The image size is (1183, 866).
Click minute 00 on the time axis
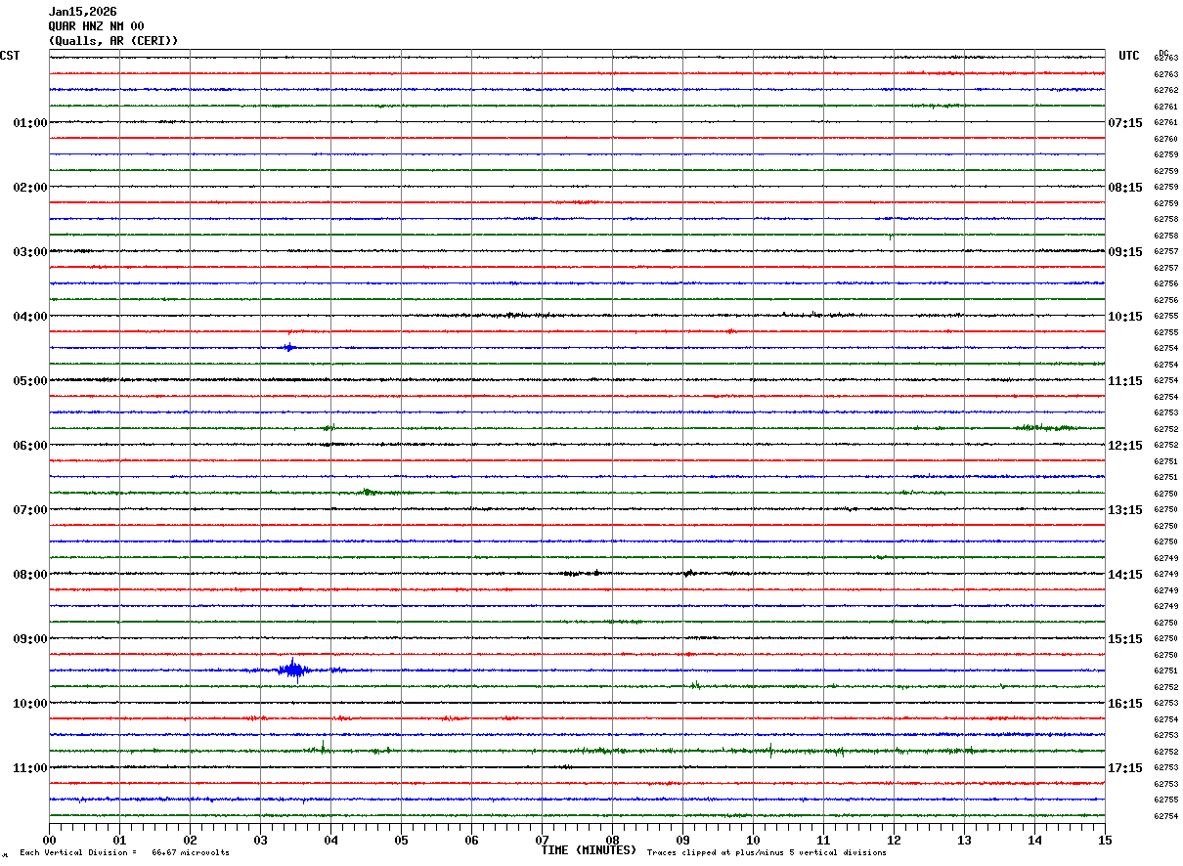click(x=50, y=840)
